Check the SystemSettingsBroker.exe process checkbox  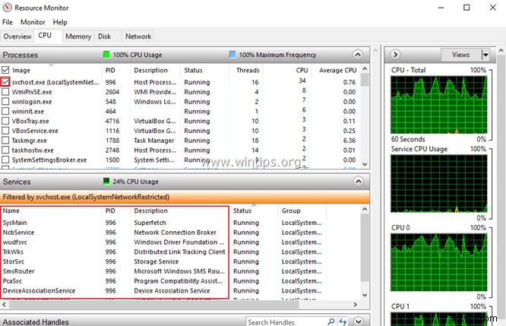[x=5, y=160]
